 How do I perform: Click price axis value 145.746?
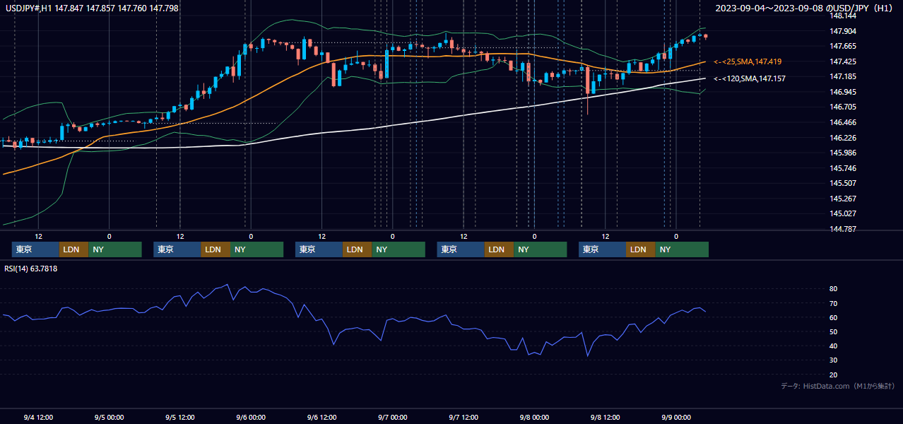coord(843,168)
